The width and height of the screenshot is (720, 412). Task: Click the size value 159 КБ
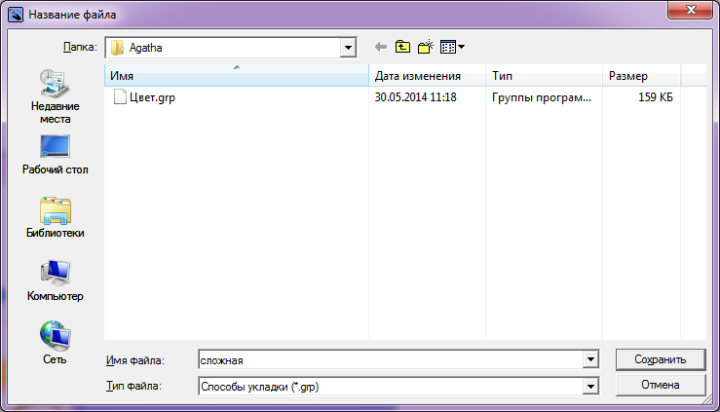pos(656,97)
